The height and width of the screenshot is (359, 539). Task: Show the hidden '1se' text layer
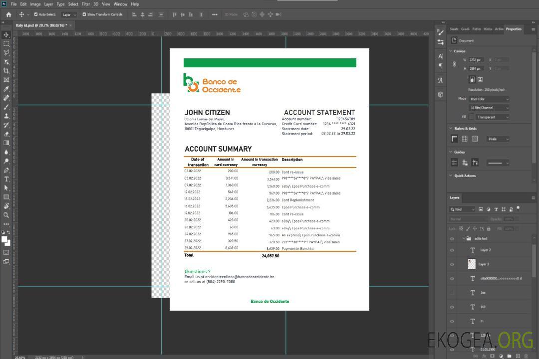[452, 293]
